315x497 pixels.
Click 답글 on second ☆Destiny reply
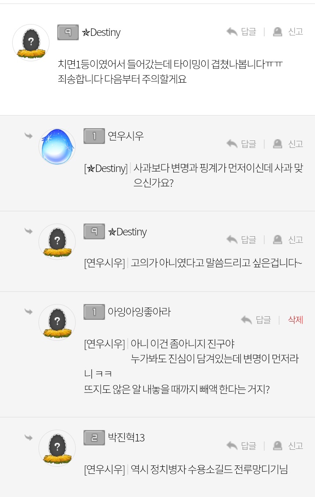[x=248, y=239]
